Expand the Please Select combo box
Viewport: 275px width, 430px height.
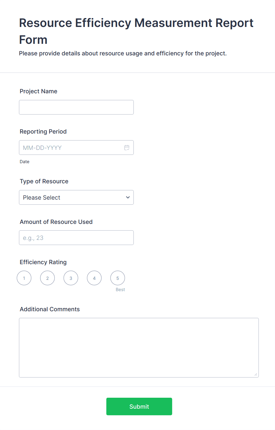click(x=76, y=197)
